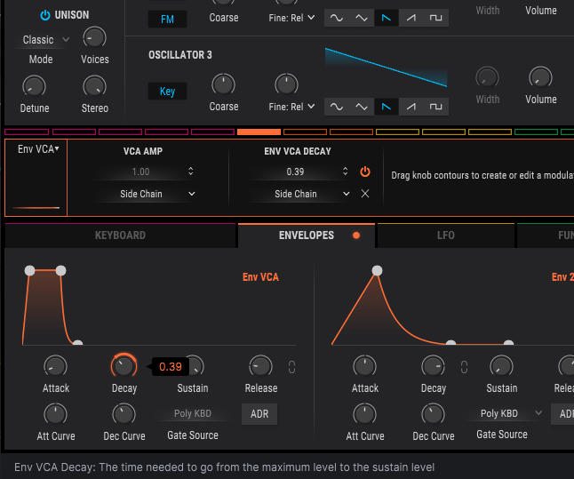
Task: Remove the ENV VCA DECAY modulation with X
Action: click(365, 194)
